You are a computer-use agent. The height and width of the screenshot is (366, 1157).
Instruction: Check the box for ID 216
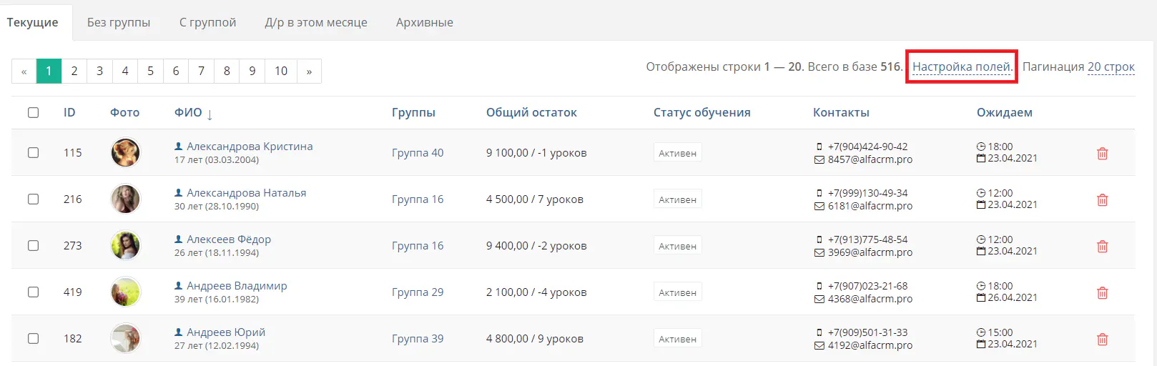coord(33,199)
